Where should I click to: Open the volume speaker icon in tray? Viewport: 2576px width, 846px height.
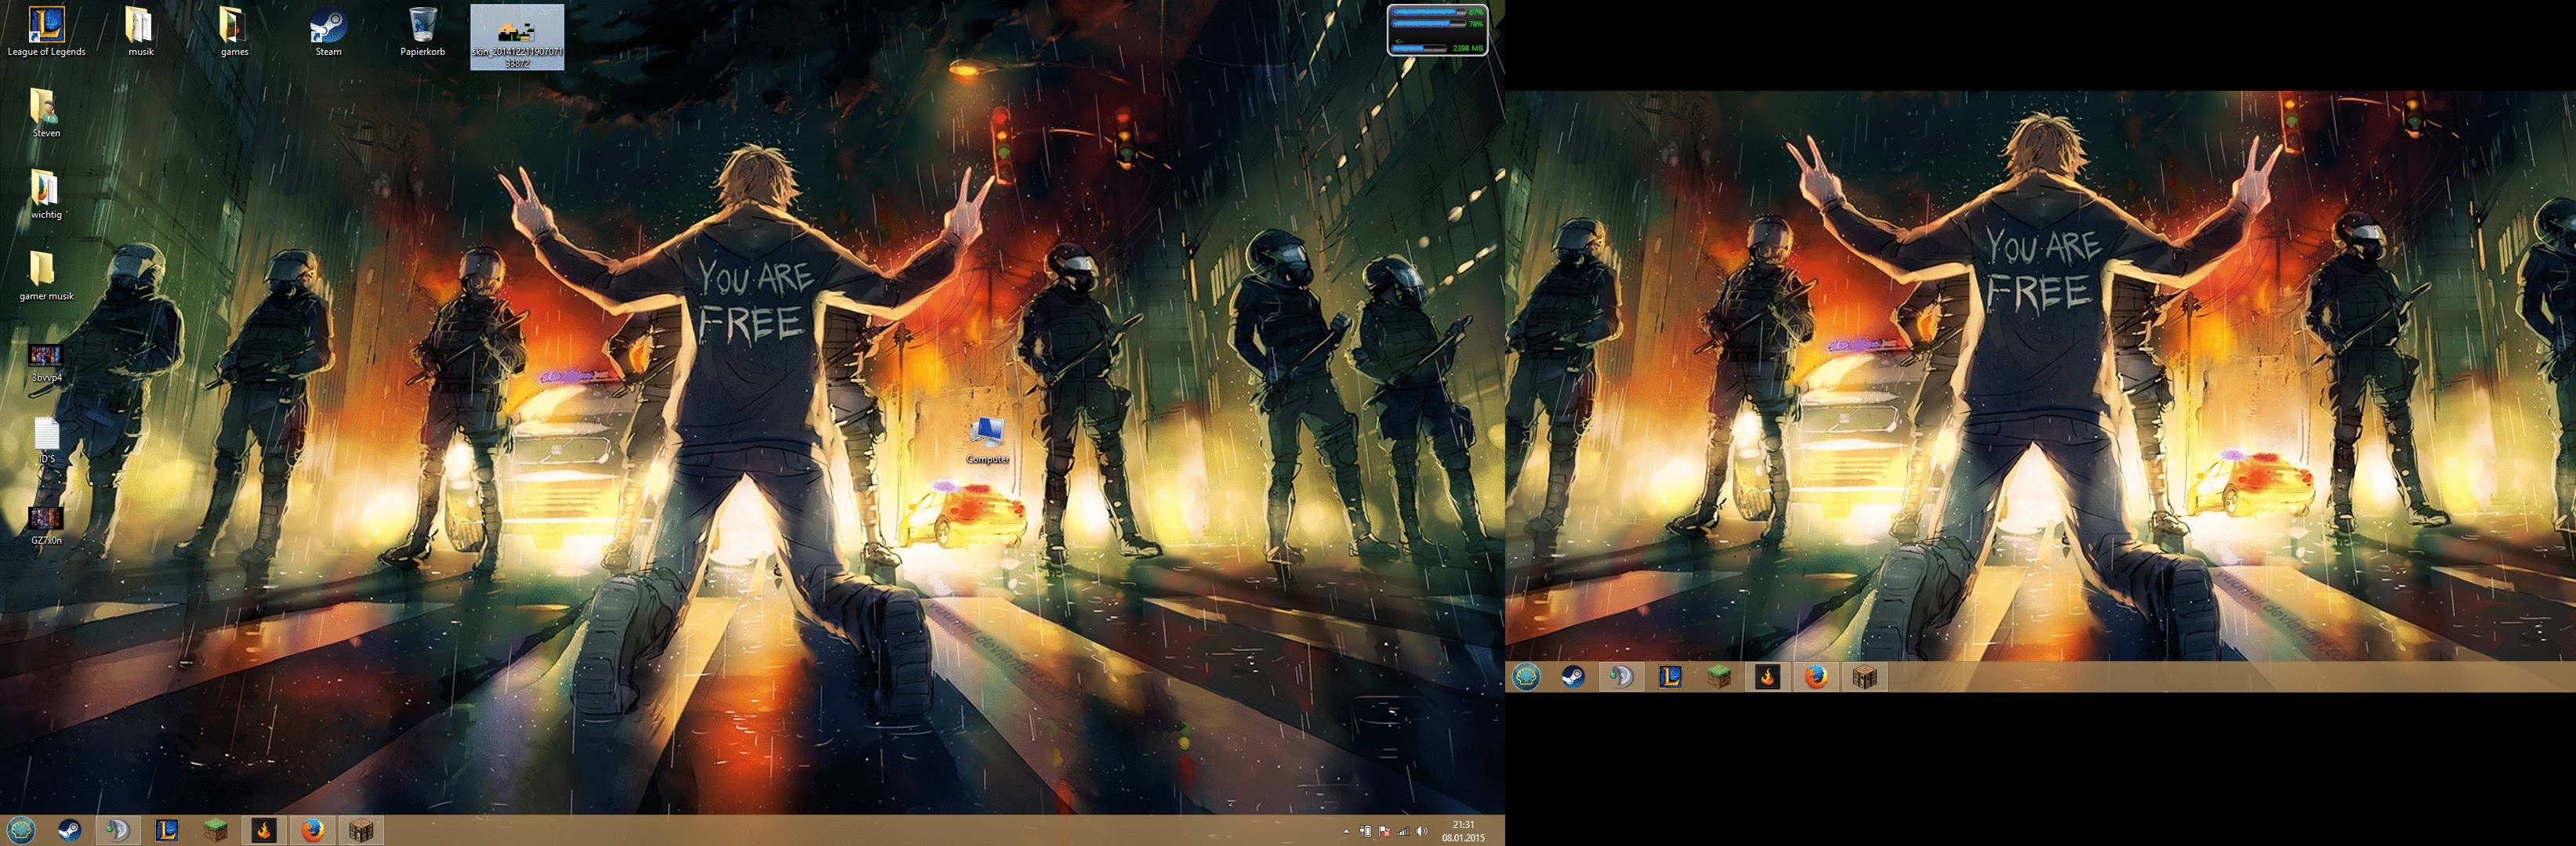pos(1422,832)
